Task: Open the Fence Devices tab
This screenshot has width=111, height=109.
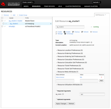Action: pyautogui.click(x=49, y=6)
